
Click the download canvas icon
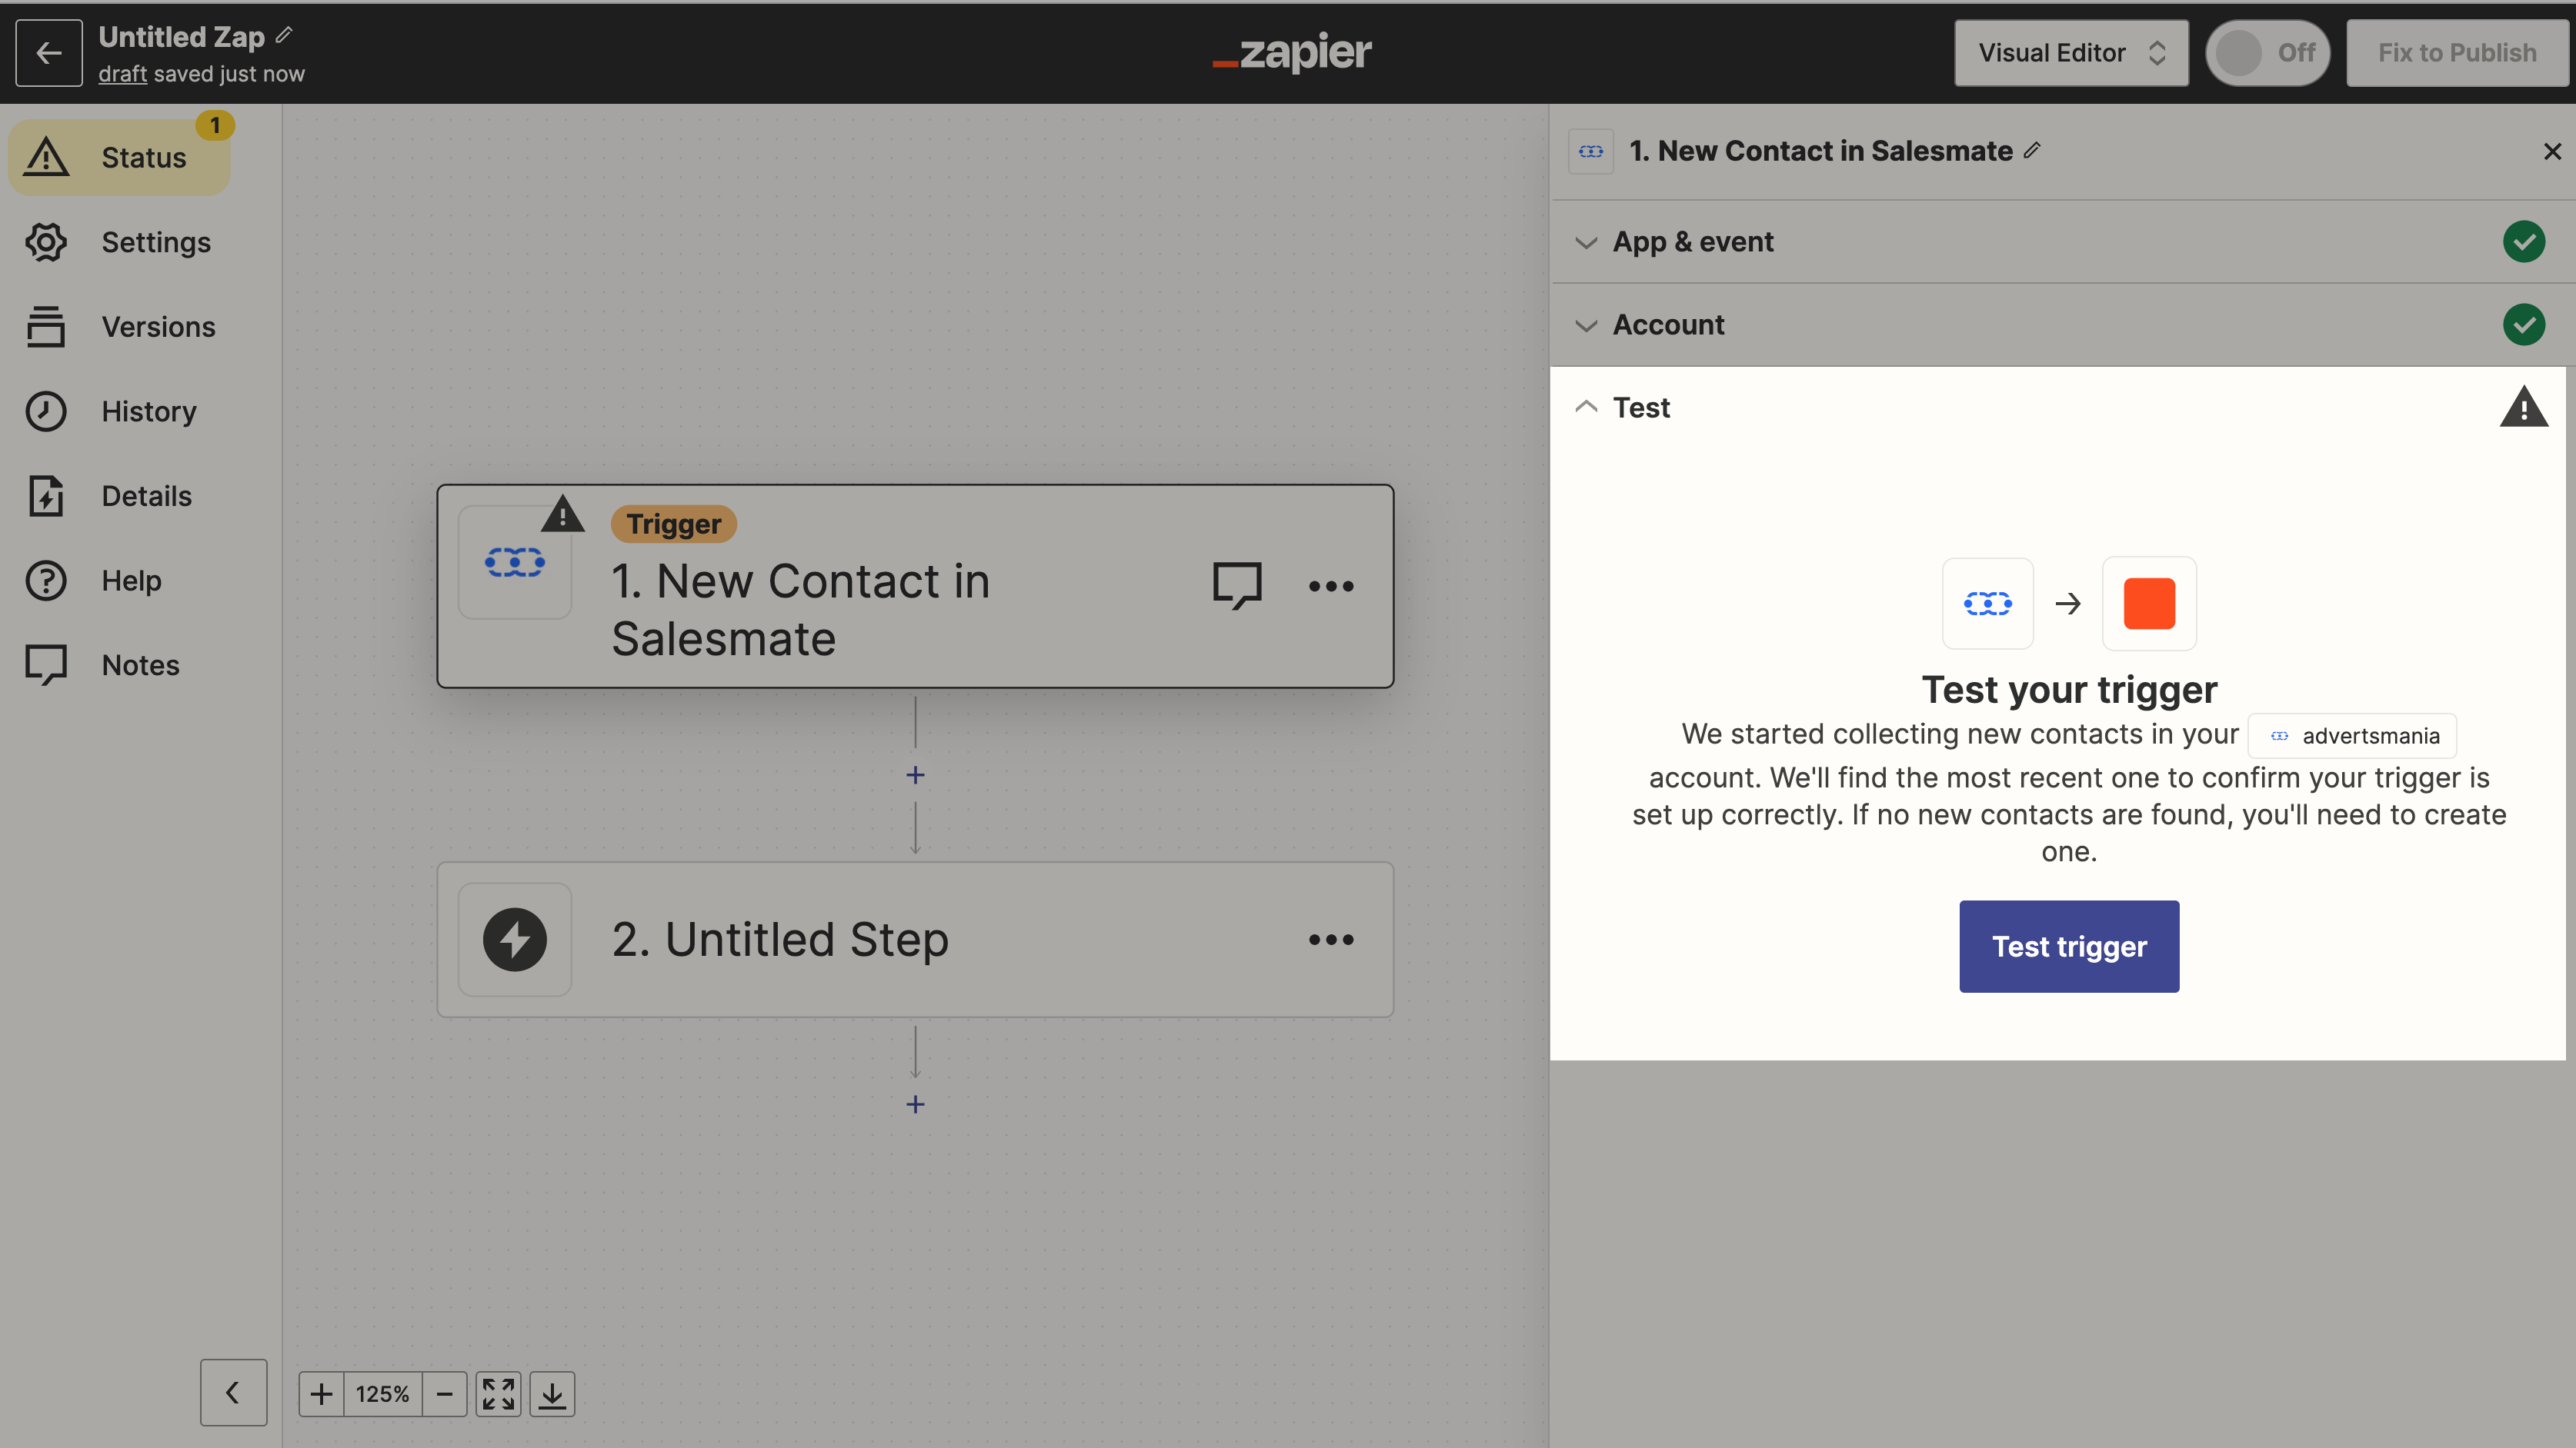pos(552,1394)
